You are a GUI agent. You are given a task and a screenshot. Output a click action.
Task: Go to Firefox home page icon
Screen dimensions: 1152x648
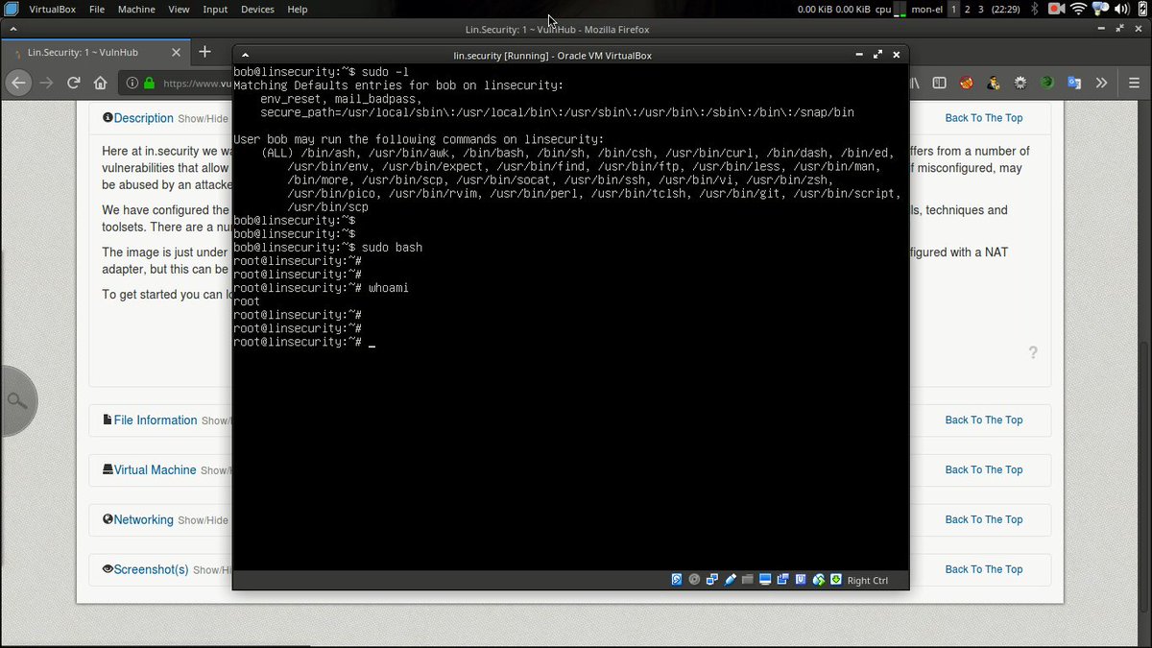click(x=100, y=84)
